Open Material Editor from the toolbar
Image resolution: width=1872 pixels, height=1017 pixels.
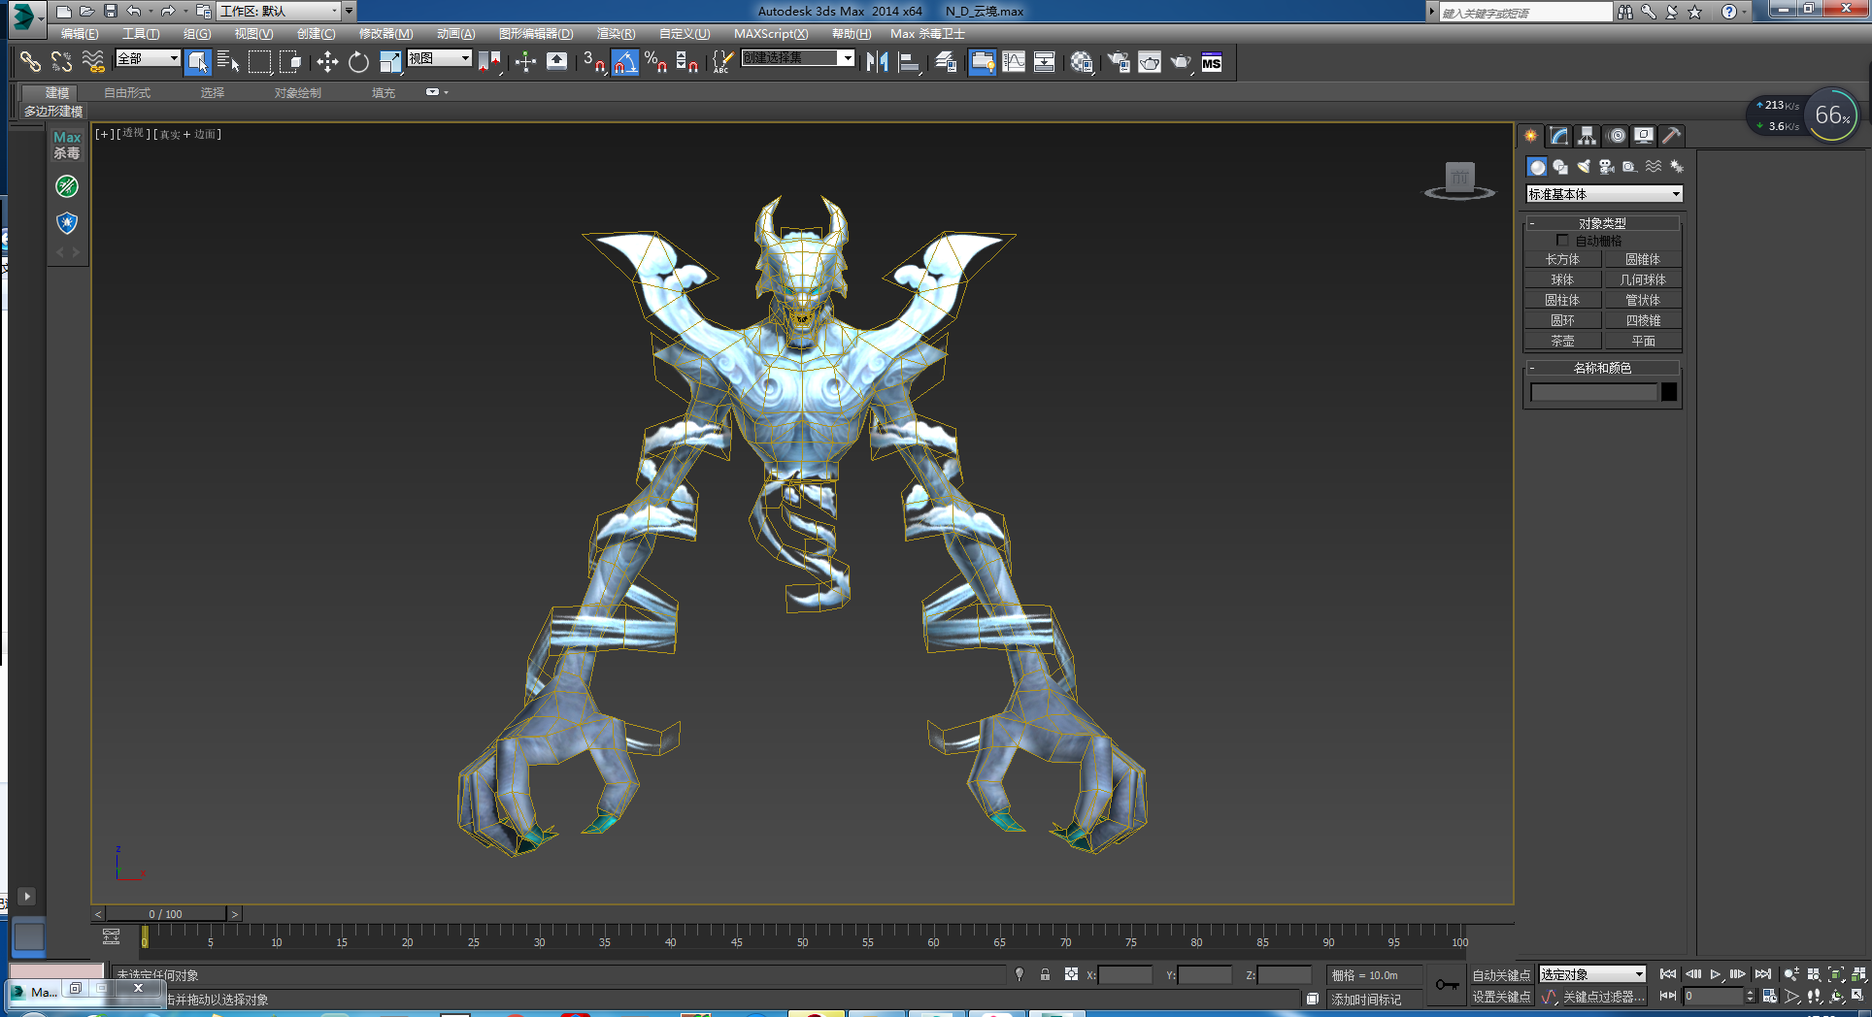(x=1082, y=62)
